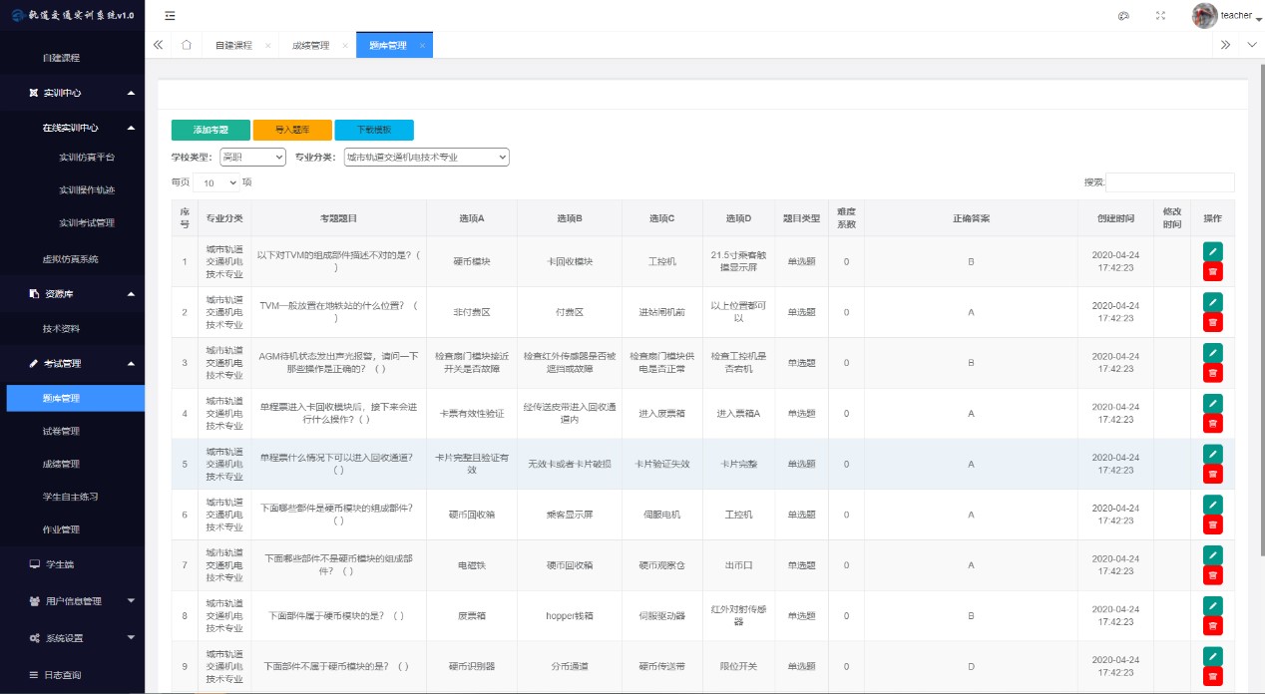Delete question row 8 with the trash icon
Screen dimensions: 1265x694
coord(1212,625)
